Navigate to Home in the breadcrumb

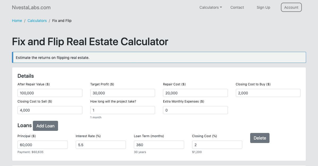[17, 21]
